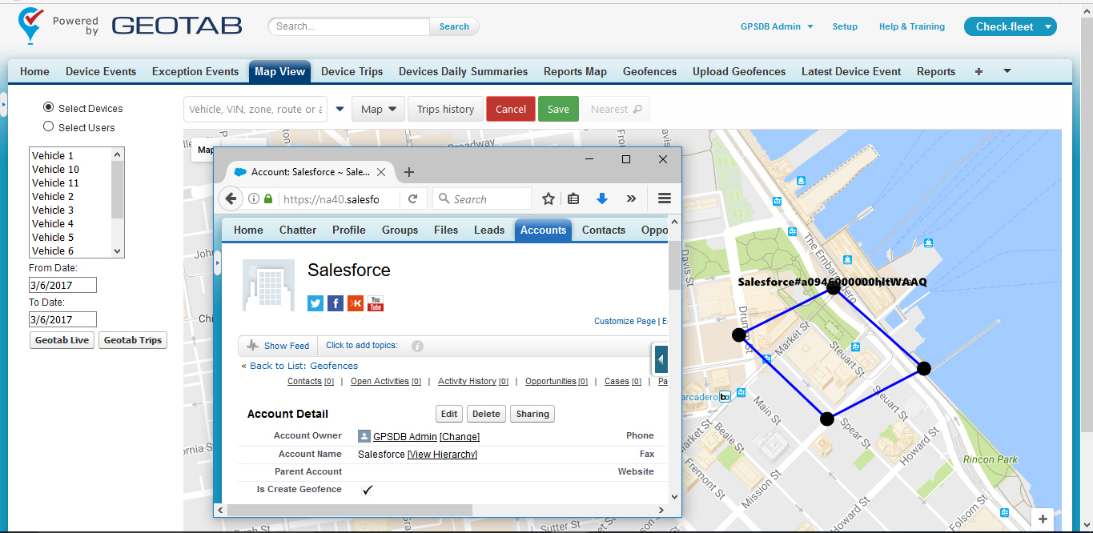Save the geofence with the Save button
This screenshot has width=1093, height=533.
[558, 109]
